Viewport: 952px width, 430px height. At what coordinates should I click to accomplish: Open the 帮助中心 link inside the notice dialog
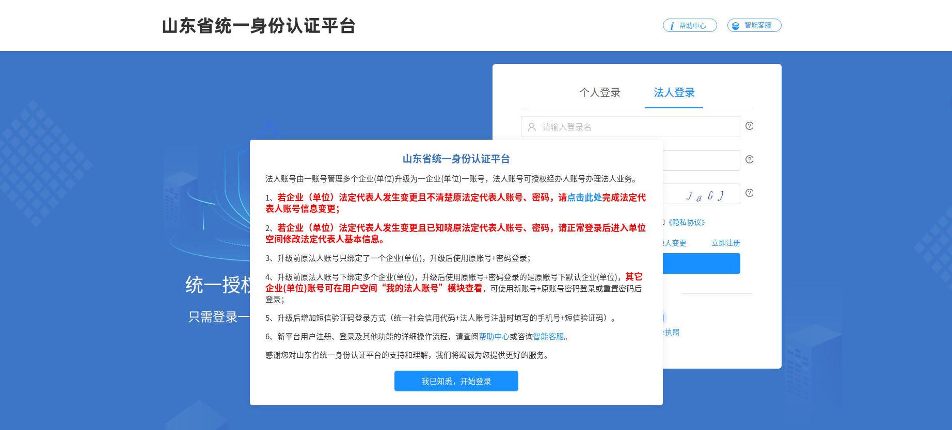(x=494, y=337)
